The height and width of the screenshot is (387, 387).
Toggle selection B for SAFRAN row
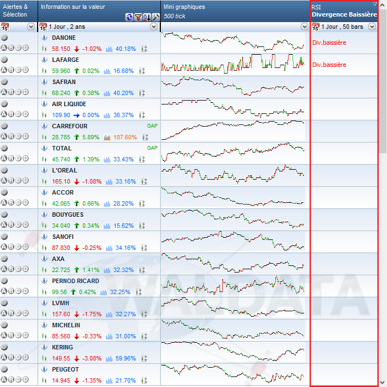pos(11,92)
